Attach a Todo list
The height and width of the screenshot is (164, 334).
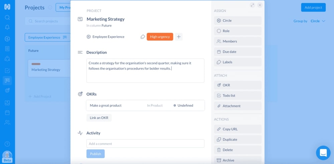tap(238, 95)
